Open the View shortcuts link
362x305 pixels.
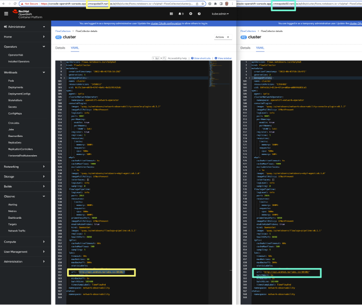click(x=201, y=58)
